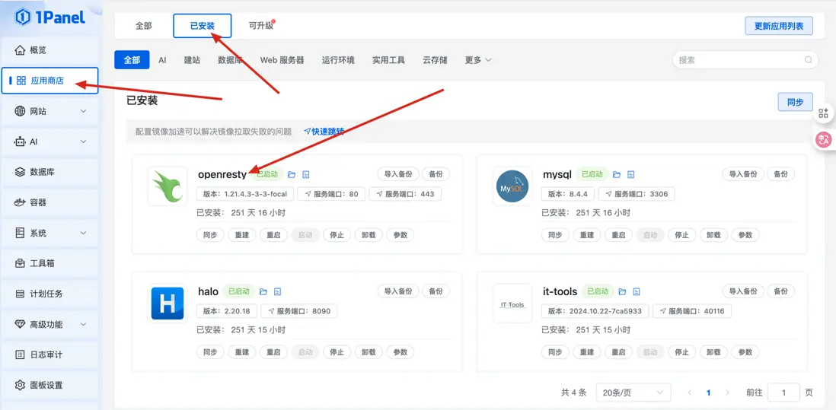Filter apps by 实用工具 category
Image resolution: width=836 pixels, height=410 pixels.
coord(388,60)
